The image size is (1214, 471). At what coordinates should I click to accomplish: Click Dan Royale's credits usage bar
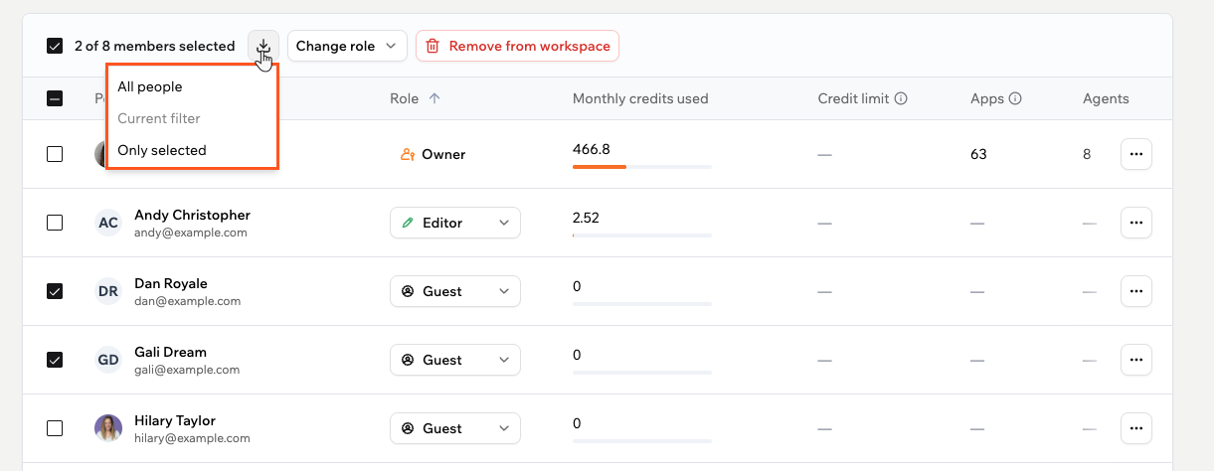coord(642,304)
